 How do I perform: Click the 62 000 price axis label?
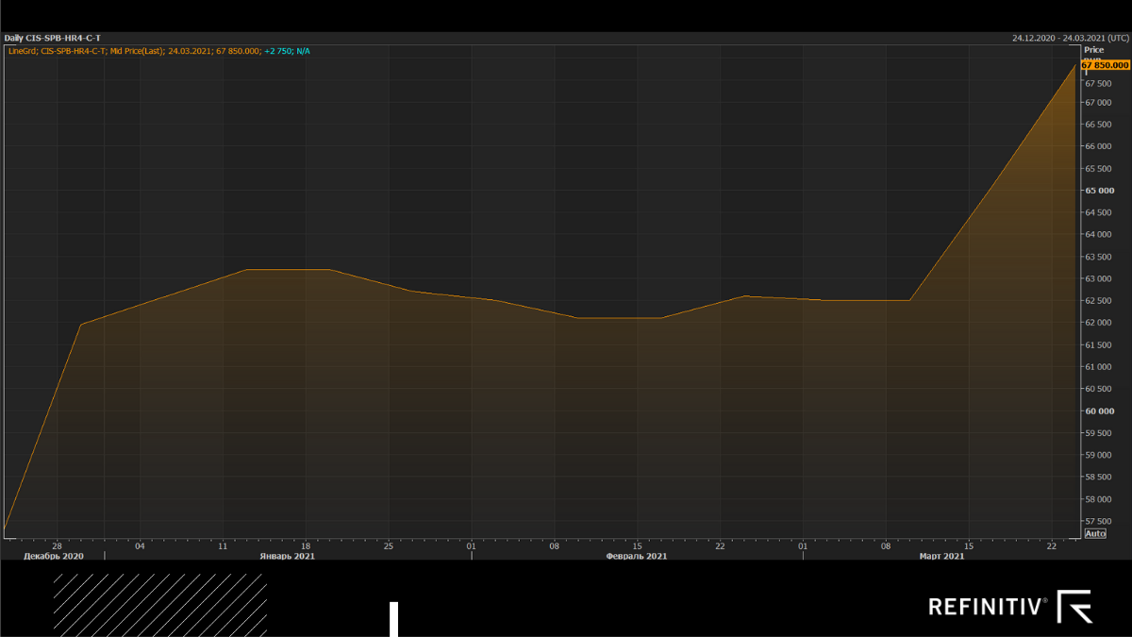(1096, 323)
